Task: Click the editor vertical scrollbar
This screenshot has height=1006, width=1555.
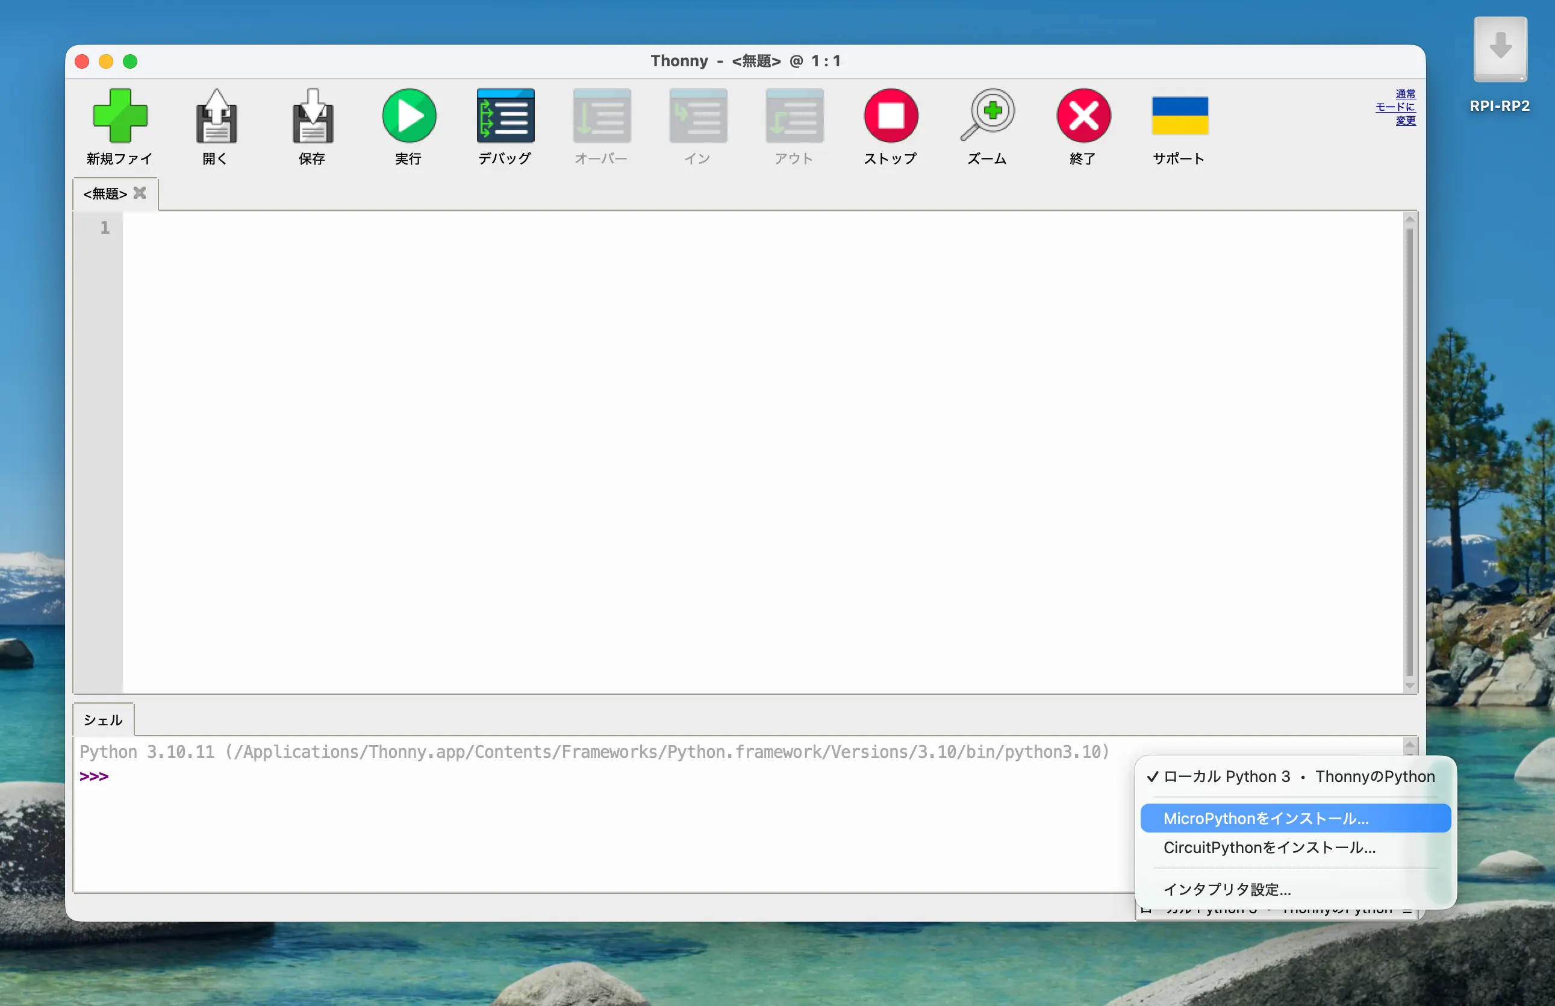Action: coord(1409,451)
